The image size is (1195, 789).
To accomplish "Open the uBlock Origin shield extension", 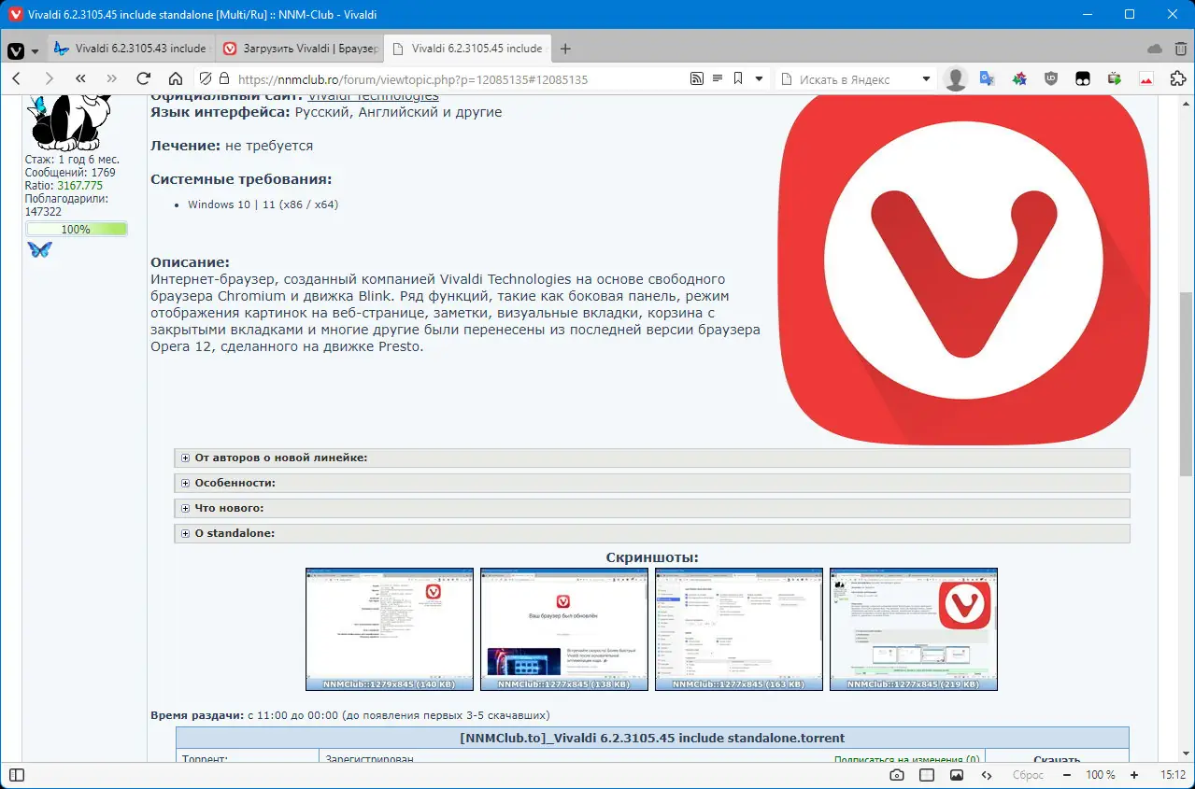I will coord(1050,79).
